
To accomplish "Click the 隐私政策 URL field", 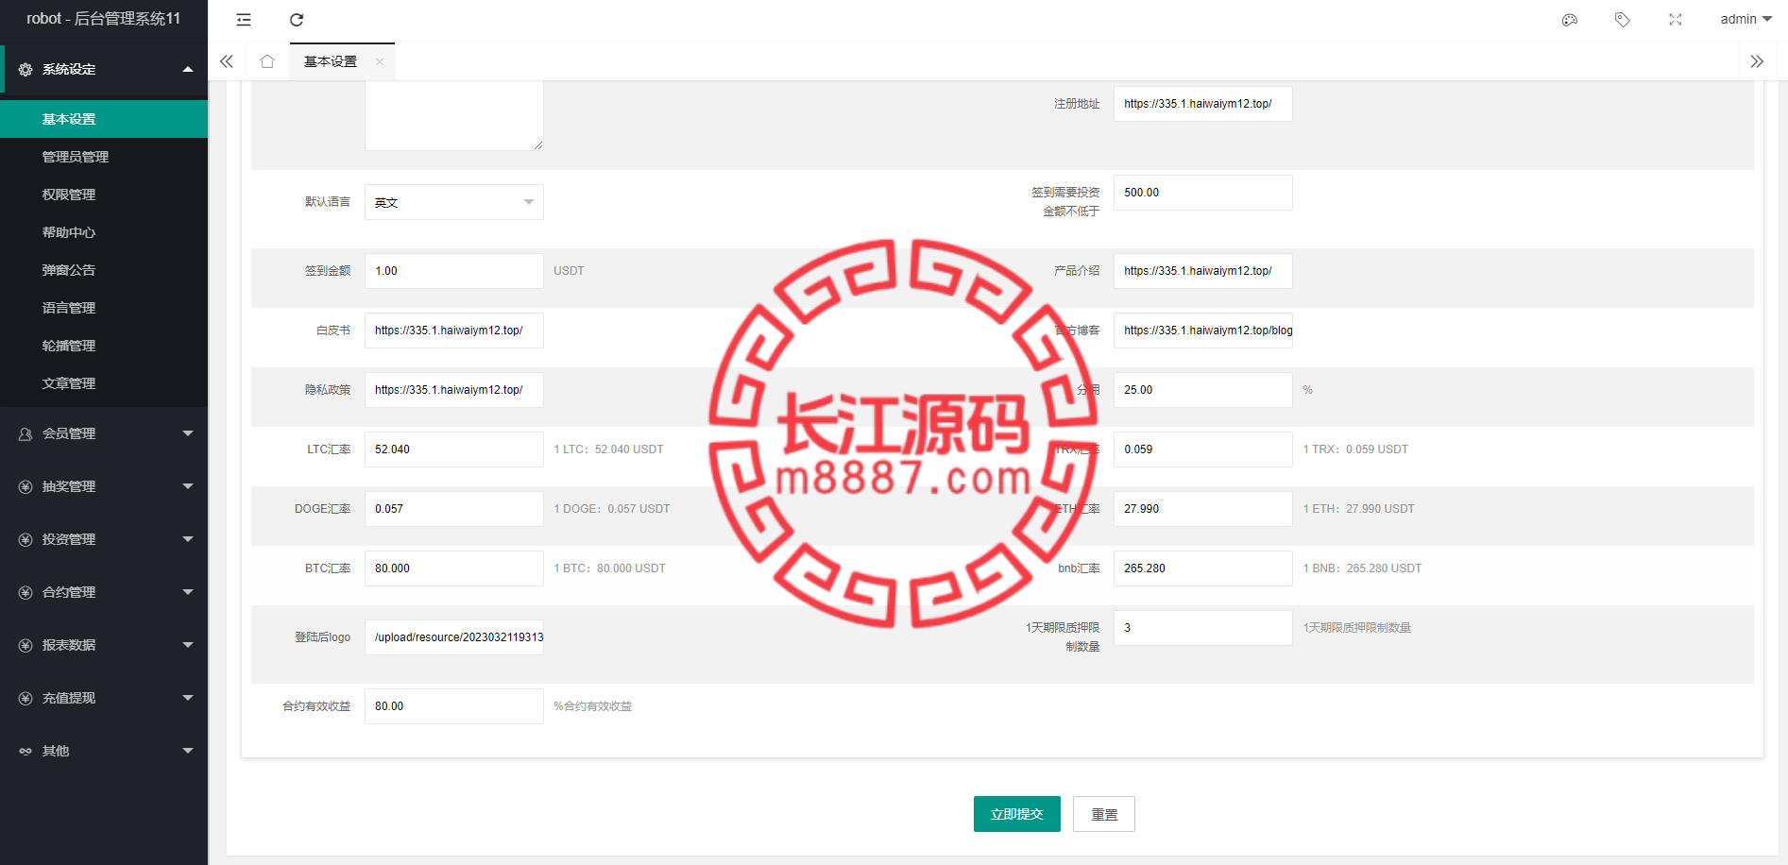I will (x=454, y=390).
